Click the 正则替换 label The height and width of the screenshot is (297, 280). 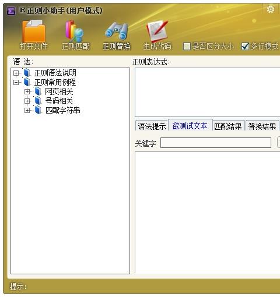[117, 46]
